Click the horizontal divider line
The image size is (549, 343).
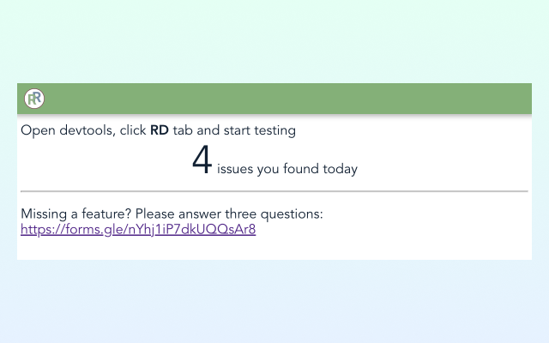(x=274, y=191)
